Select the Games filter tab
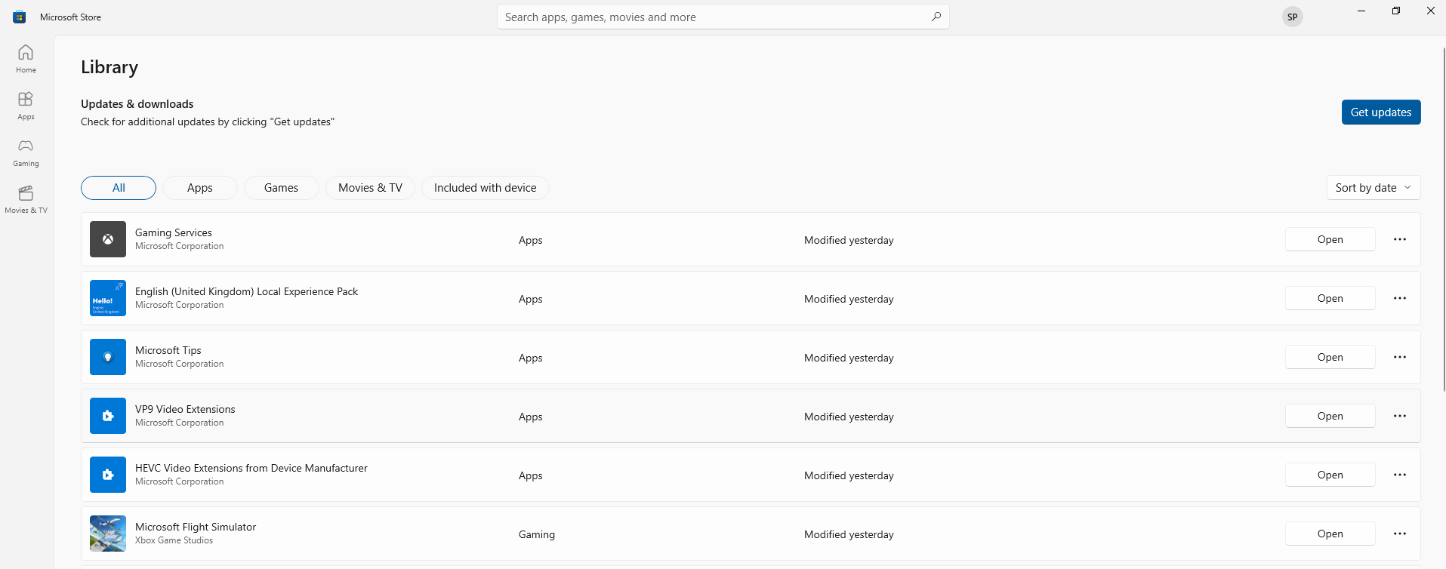 point(281,188)
